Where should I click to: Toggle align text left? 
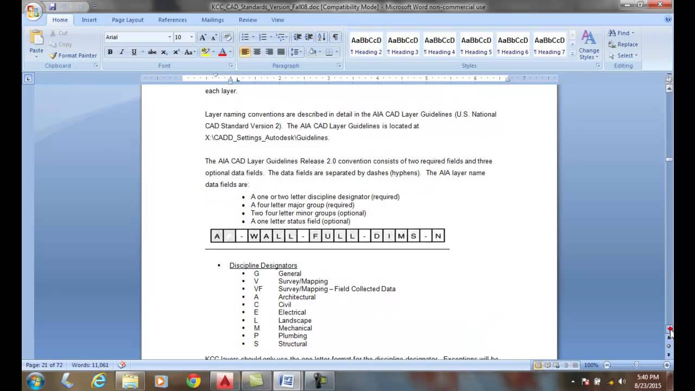click(x=245, y=52)
